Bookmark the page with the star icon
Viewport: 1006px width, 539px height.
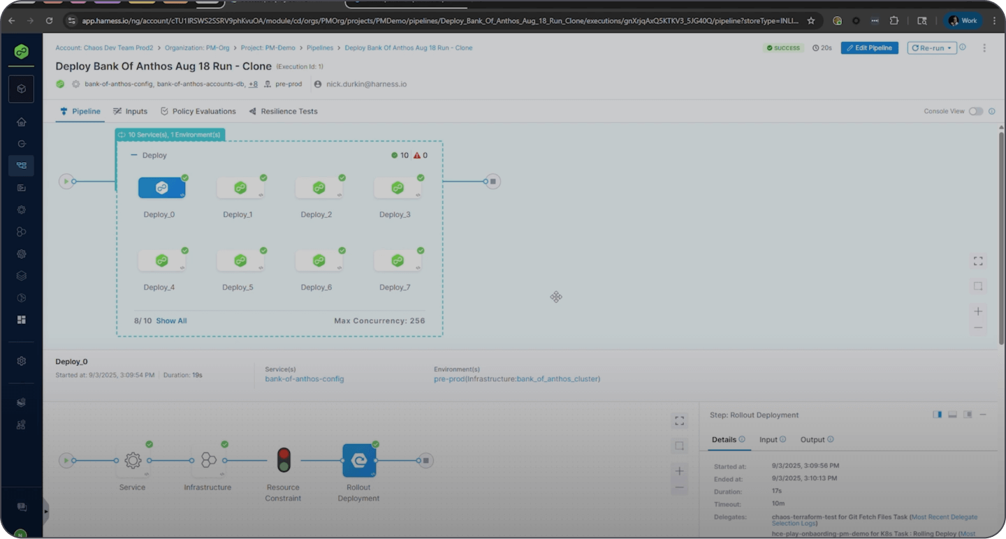click(x=811, y=21)
